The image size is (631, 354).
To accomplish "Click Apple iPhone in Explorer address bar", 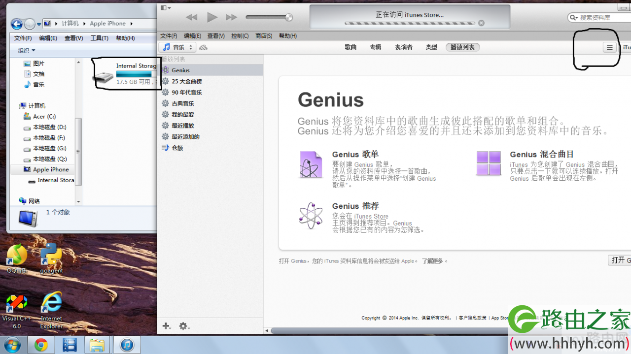I will 107,24.
